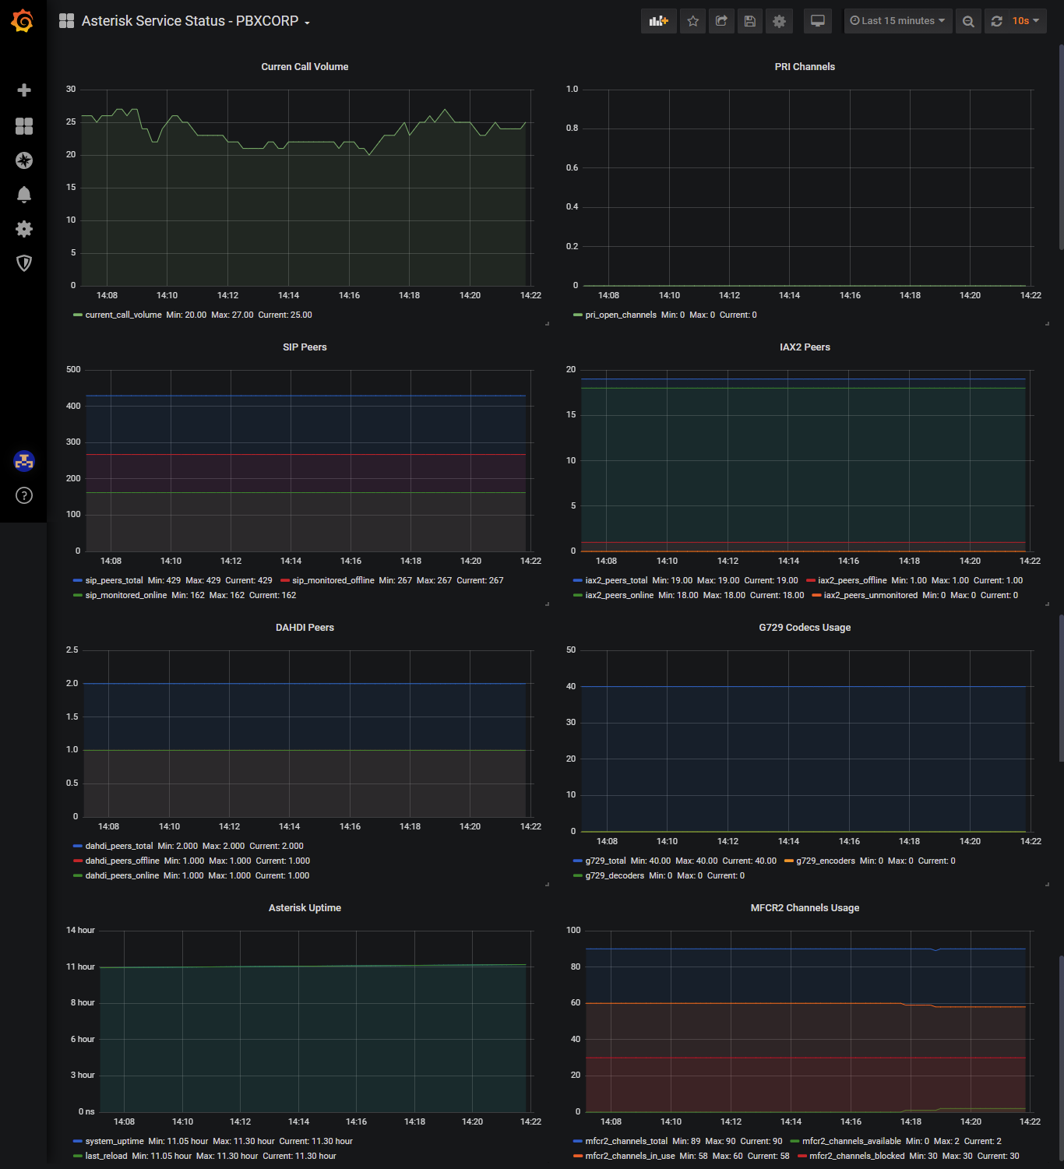This screenshot has width=1064, height=1169.
Task: Open color picker for mfcr2_channels_blocked swatch
Action: pyautogui.click(x=802, y=1157)
